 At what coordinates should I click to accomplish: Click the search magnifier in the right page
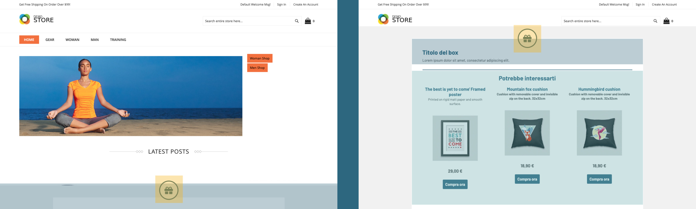(655, 21)
